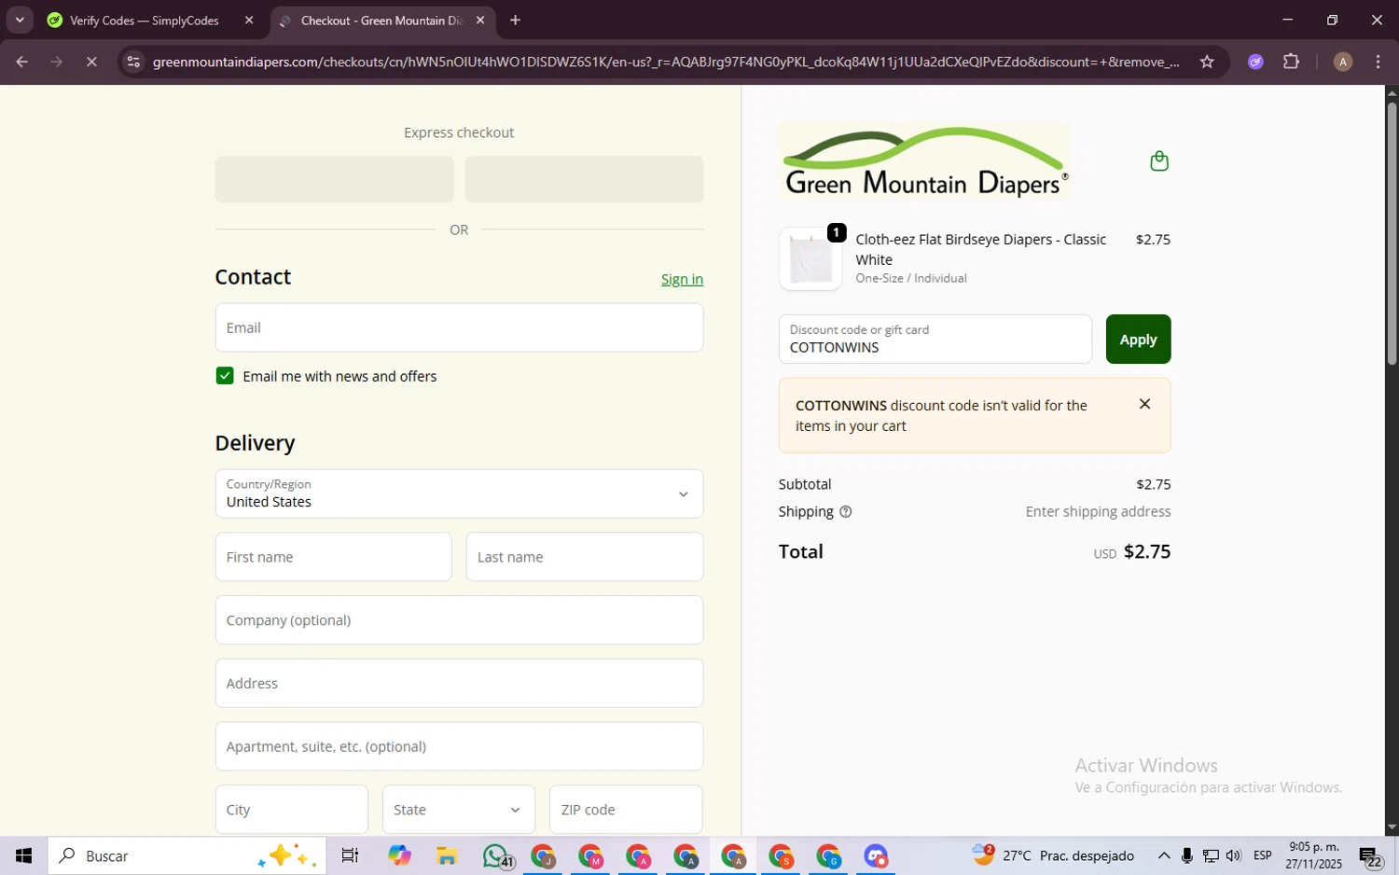Click the forward navigation arrow
This screenshot has width=1399, height=875.
pyautogui.click(x=57, y=62)
